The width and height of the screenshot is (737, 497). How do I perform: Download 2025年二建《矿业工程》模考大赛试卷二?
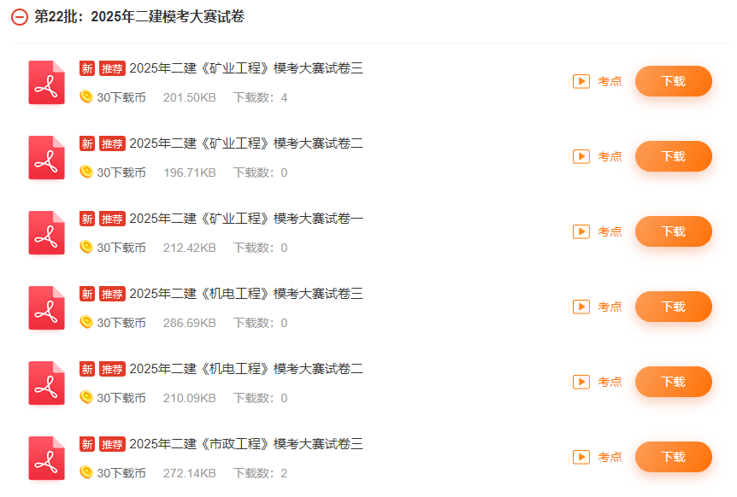(674, 156)
